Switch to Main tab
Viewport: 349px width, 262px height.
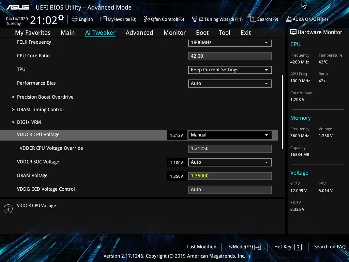point(68,33)
